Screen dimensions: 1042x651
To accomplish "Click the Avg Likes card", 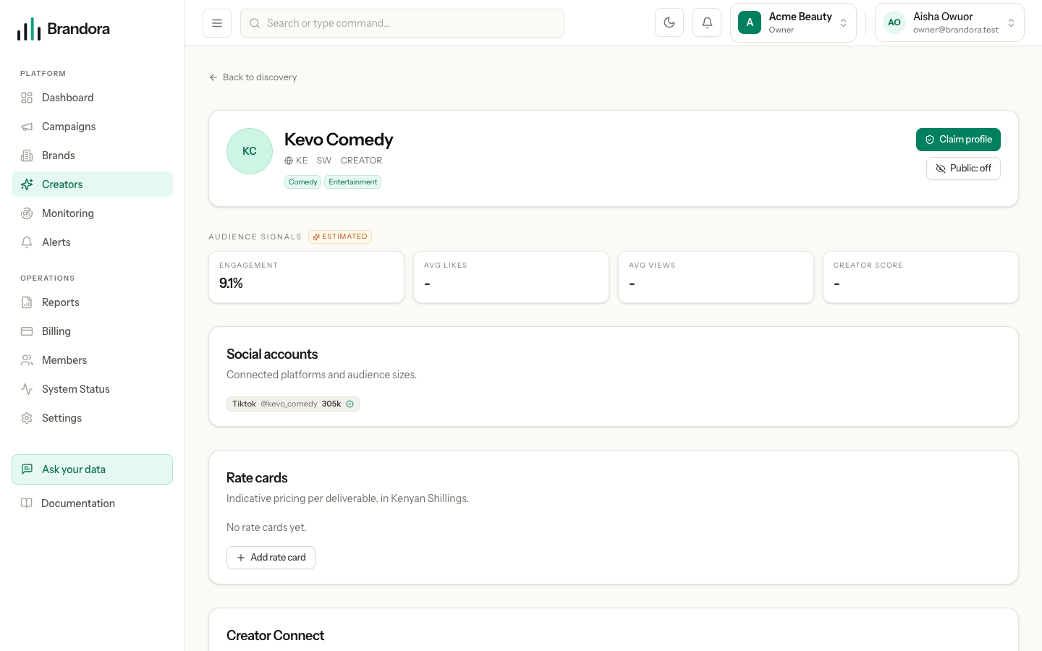I will [x=511, y=277].
